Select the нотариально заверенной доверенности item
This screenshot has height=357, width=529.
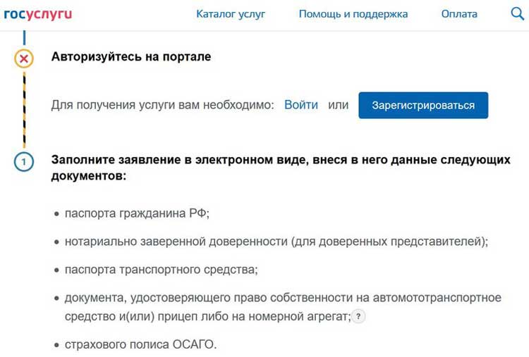pos(276,242)
